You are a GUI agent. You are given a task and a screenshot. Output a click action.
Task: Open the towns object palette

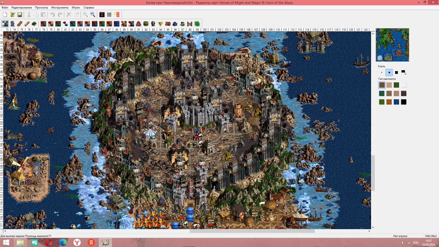pyautogui.click(x=139, y=24)
